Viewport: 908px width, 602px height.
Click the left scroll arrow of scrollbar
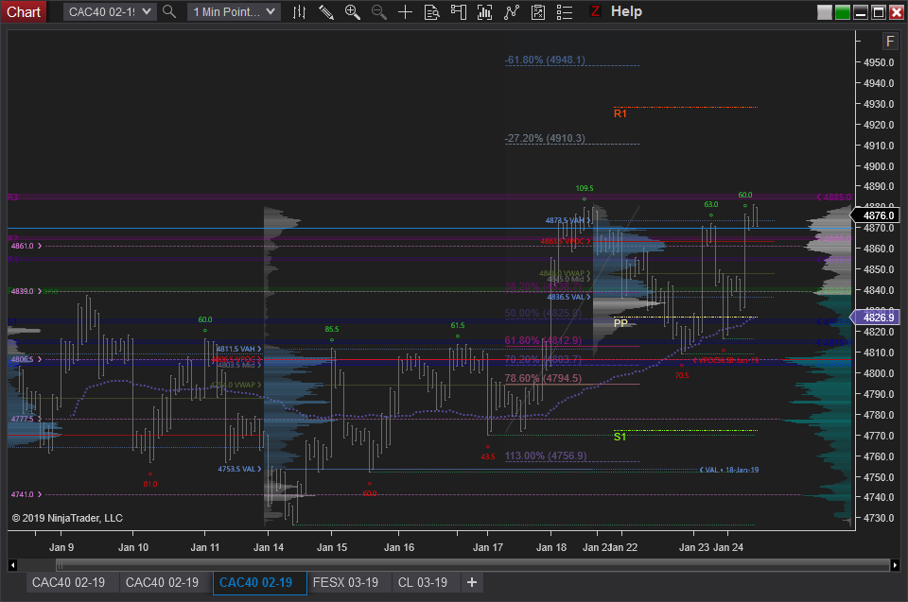(12, 565)
